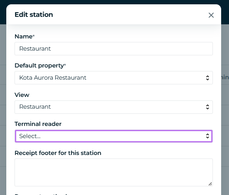Click the resize grip of receipt footer box
The width and height of the screenshot is (229, 195).
210,184
